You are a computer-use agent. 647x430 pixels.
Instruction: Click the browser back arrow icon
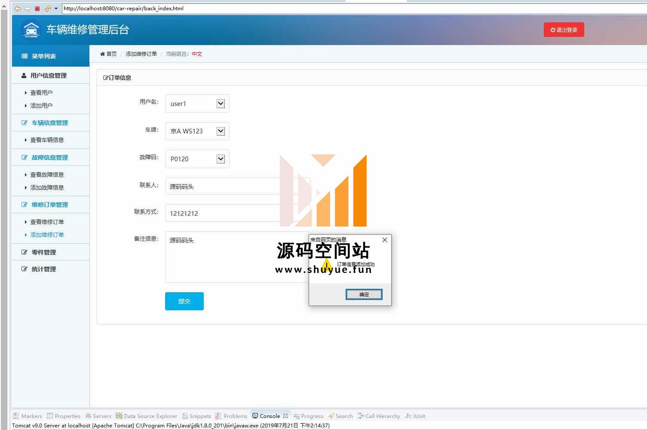tap(18, 9)
